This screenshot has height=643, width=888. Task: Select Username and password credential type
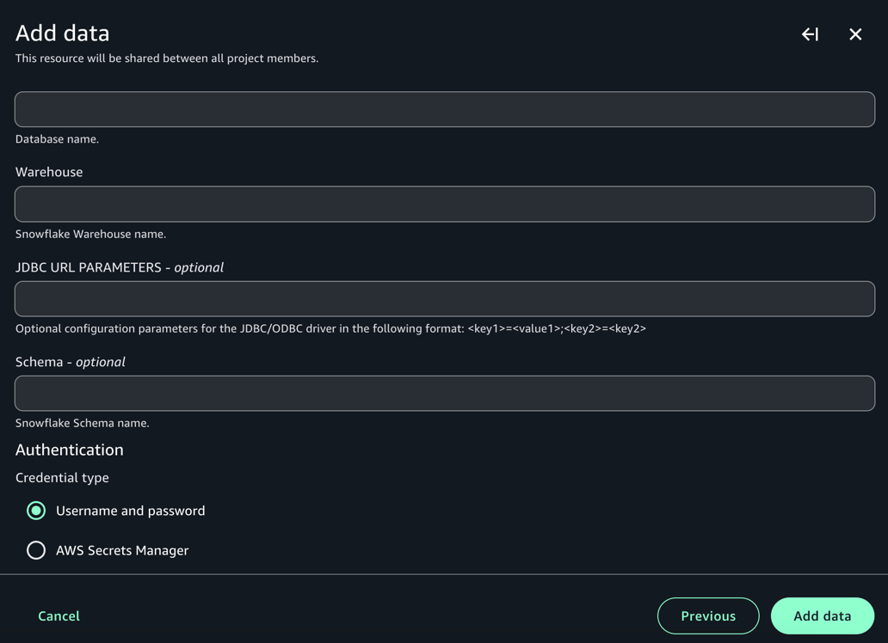[x=36, y=511]
